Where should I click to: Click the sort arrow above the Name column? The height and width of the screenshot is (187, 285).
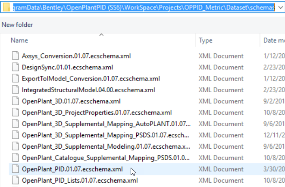[x=101, y=34]
